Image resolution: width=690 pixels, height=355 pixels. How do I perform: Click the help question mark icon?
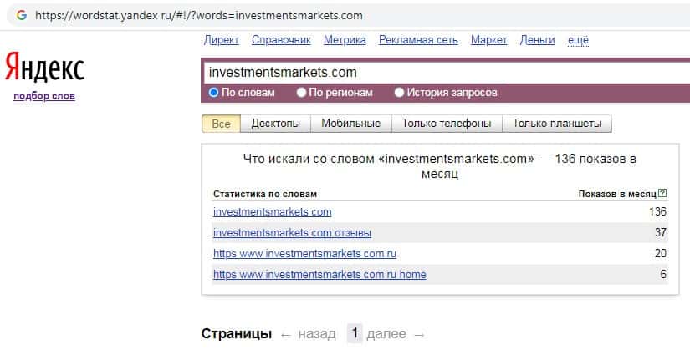662,194
